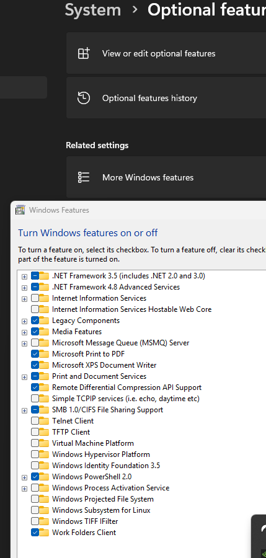
Task: Expand the Internet Information Services tree node
Action: tap(24, 299)
